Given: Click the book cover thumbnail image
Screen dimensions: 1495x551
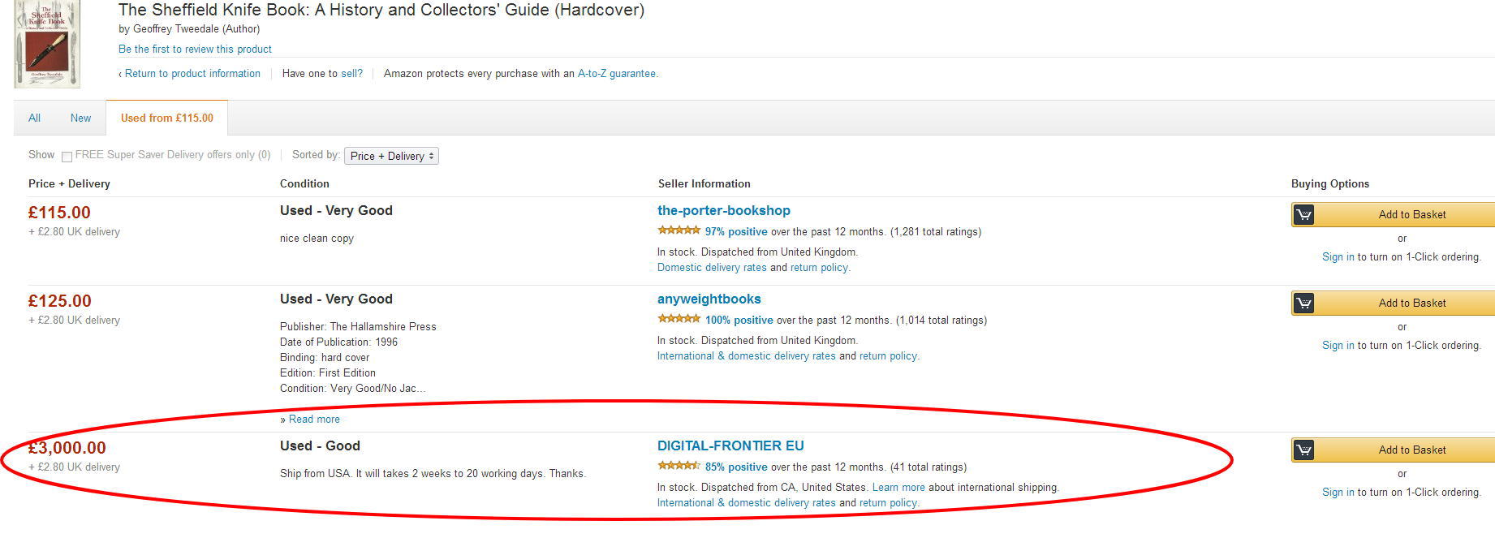Looking at the screenshot, I should pos(47,43).
